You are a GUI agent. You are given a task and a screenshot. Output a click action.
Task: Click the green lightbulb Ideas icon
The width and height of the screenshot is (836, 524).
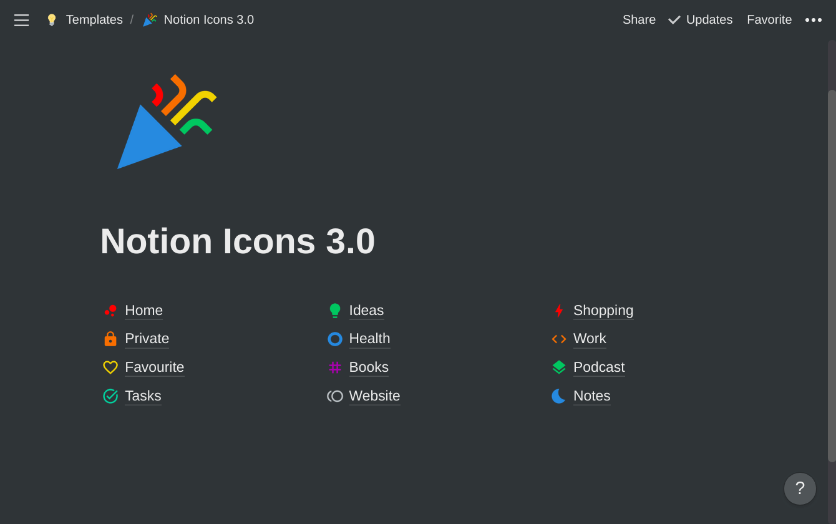click(x=335, y=311)
